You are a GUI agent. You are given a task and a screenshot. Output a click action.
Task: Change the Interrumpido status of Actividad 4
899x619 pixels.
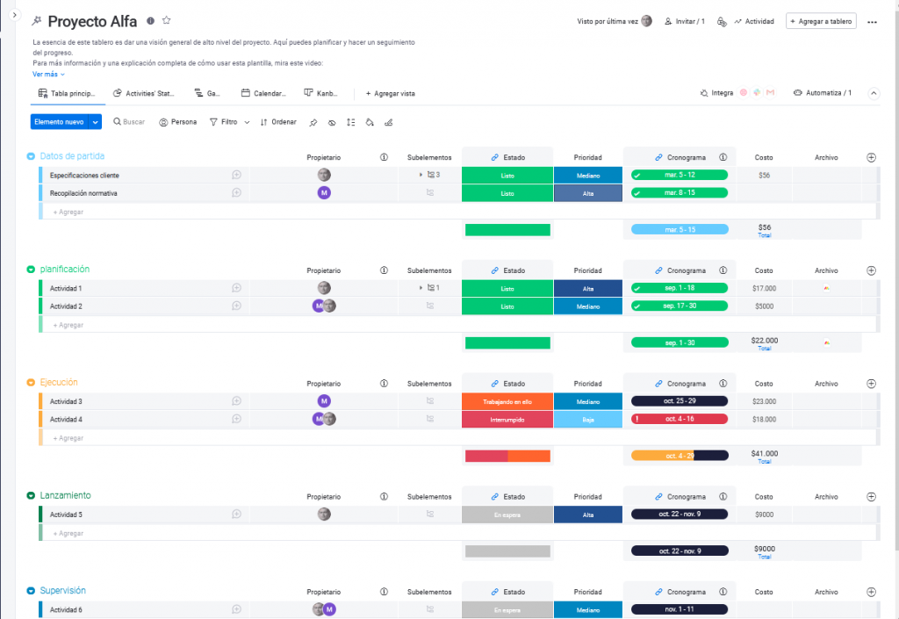tap(507, 420)
